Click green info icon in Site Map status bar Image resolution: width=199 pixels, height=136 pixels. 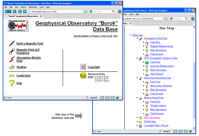click(190, 132)
